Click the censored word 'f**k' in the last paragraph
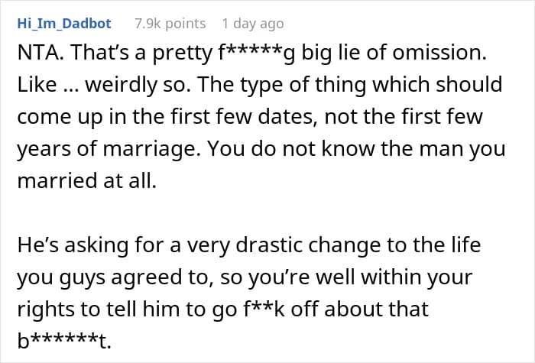The image size is (535, 363). (x=264, y=309)
